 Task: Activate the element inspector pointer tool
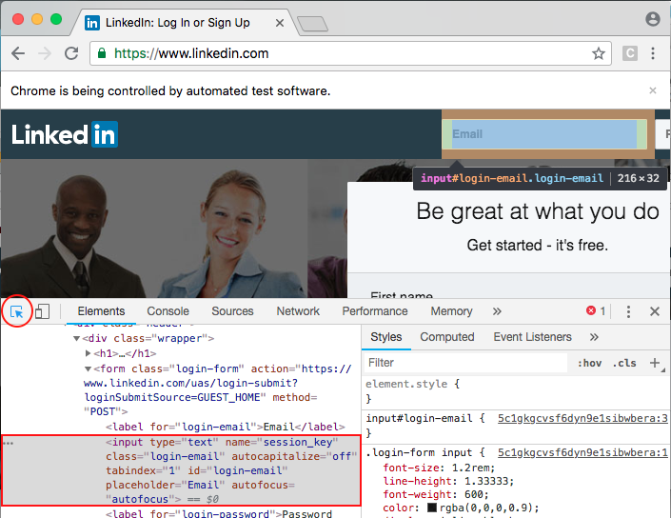tap(17, 311)
